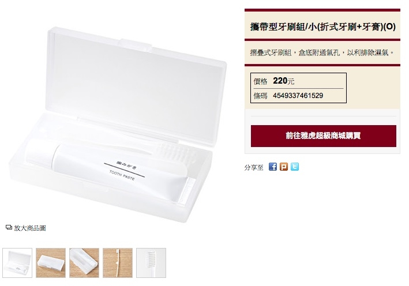Select third thumbnail showing case underside
This screenshot has height=286, width=409.
[84, 263]
